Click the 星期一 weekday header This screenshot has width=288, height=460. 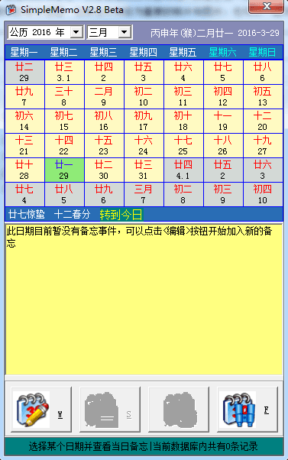point(24,52)
